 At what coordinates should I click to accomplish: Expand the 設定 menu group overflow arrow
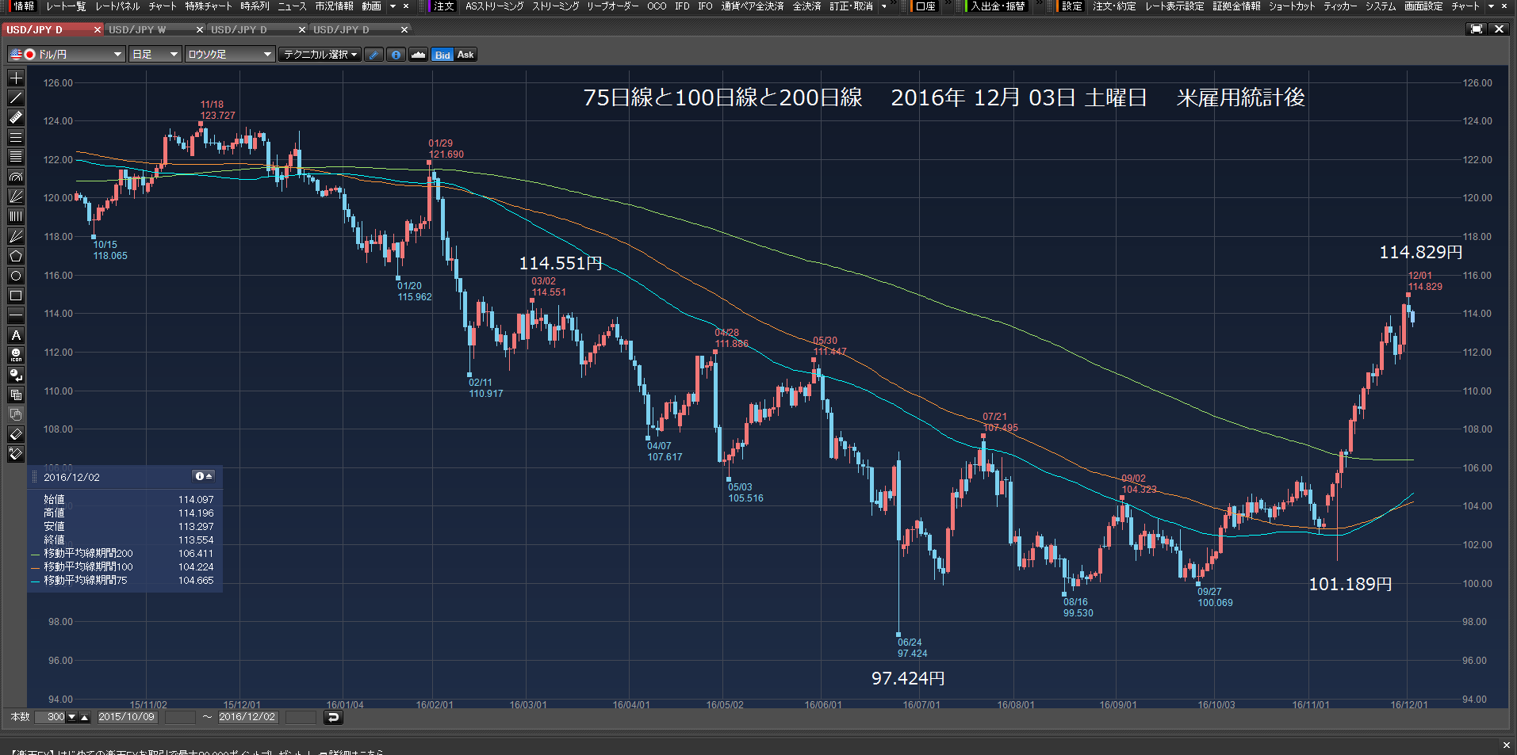coord(1492,6)
